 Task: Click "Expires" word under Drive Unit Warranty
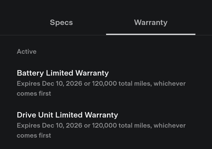(x=28, y=126)
